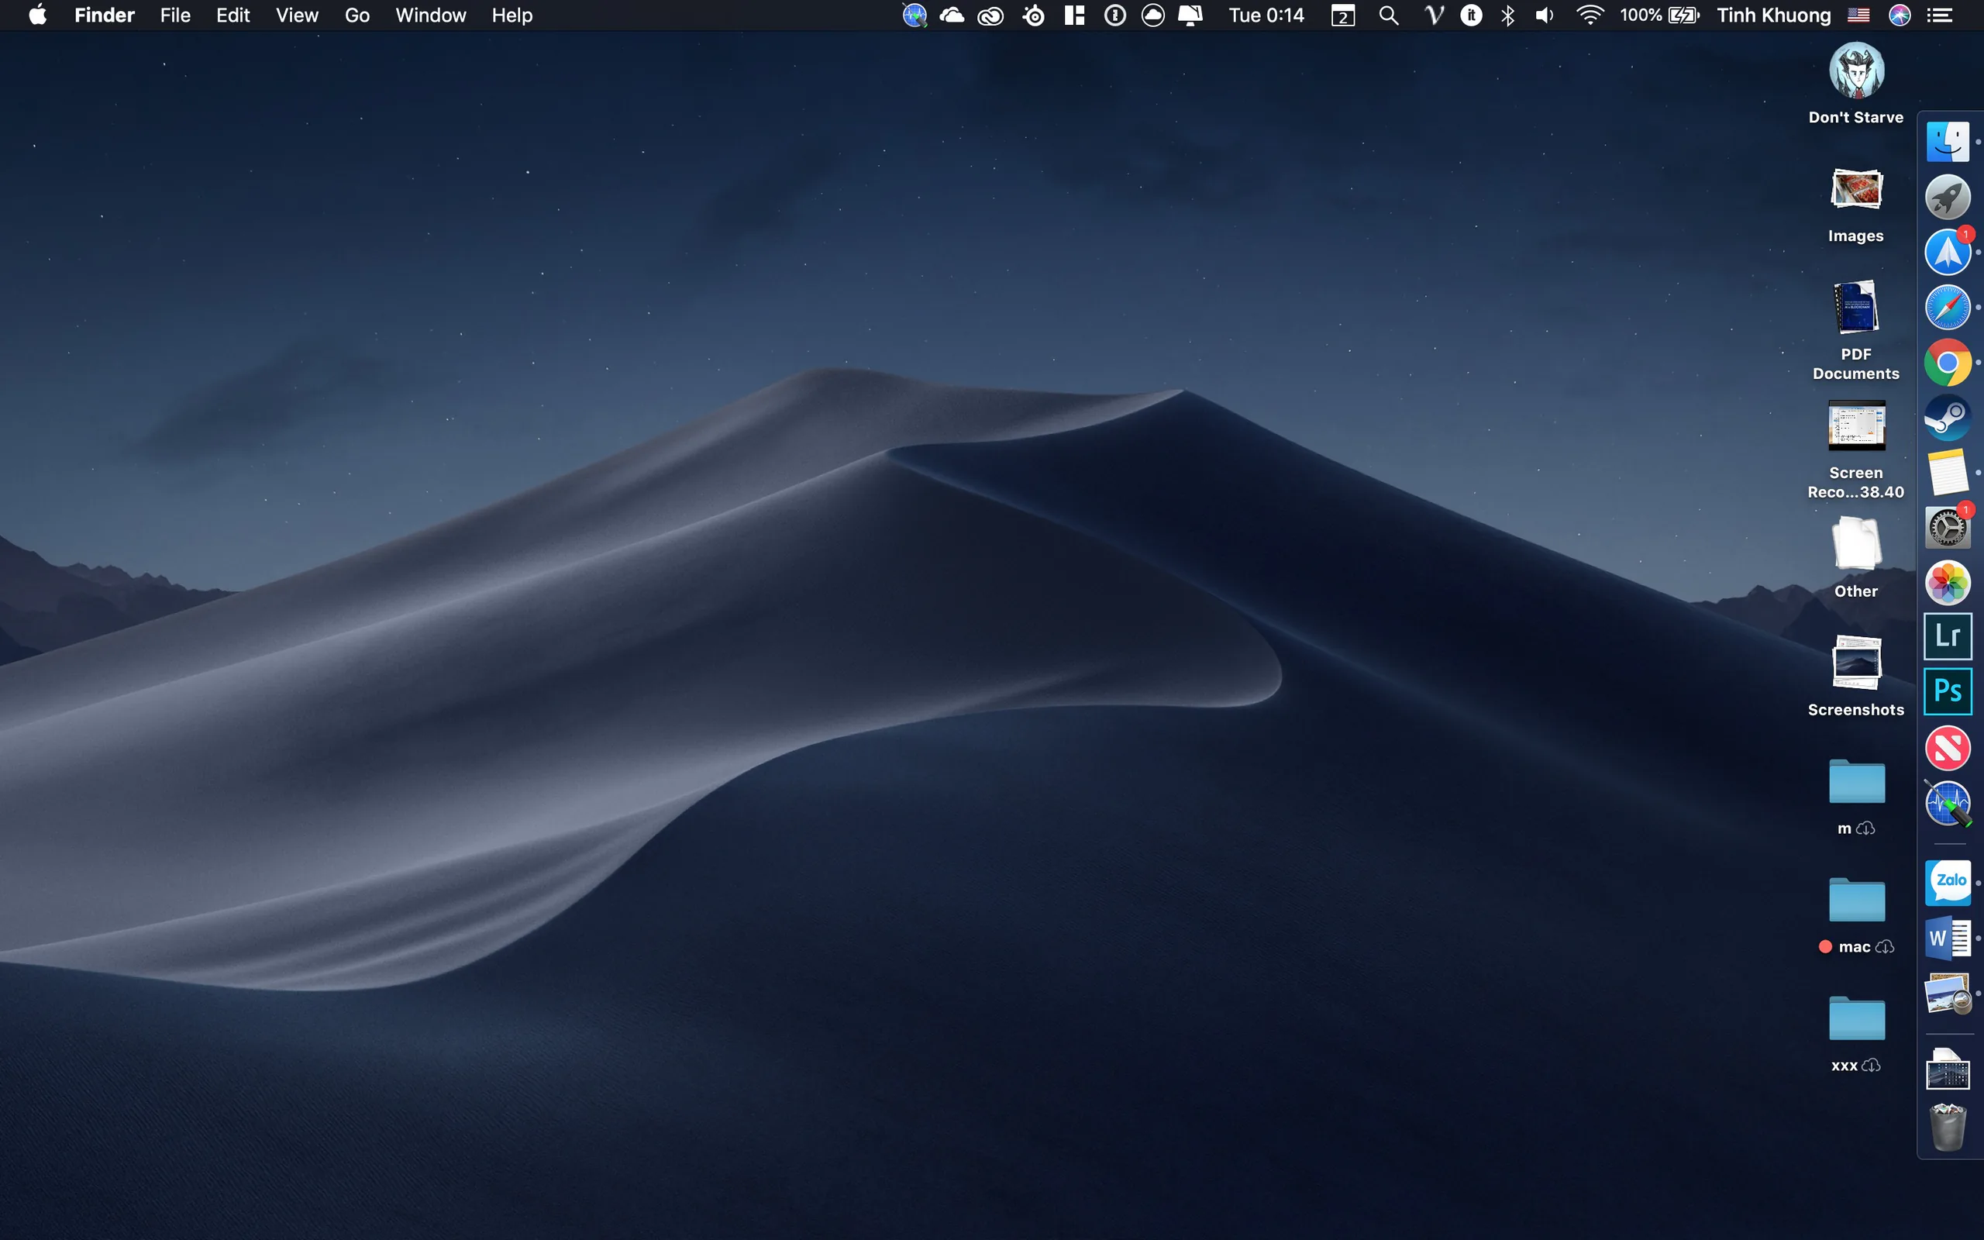Open the Apple menu
The image size is (1984, 1240).
(x=37, y=15)
